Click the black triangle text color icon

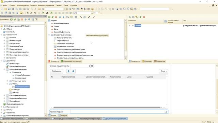47,13
